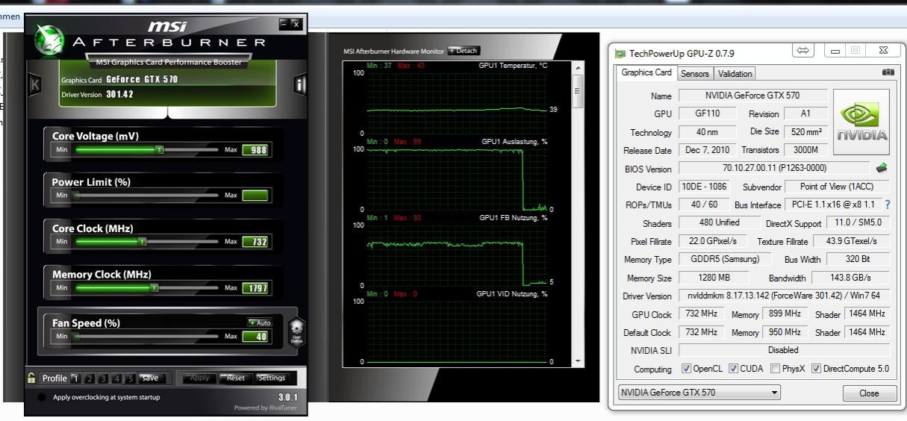Click the GPU1 Temperatur graph
The image size is (907, 421).
click(x=457, y=103)
